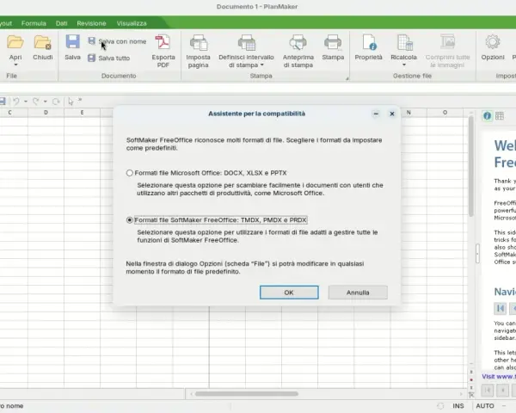Confirm the dialog with OK
The image size is (516, 413).
coord(289,293)
